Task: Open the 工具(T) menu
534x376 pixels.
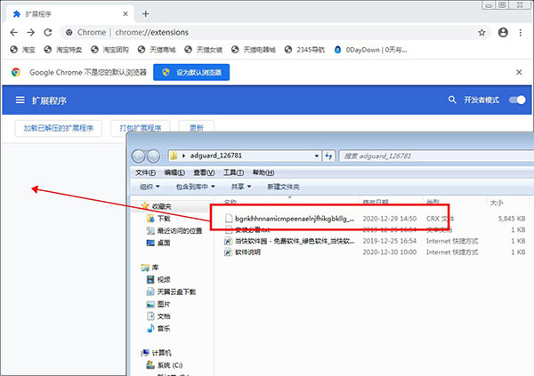Action: pyautogui.click(x=233, y=172)
